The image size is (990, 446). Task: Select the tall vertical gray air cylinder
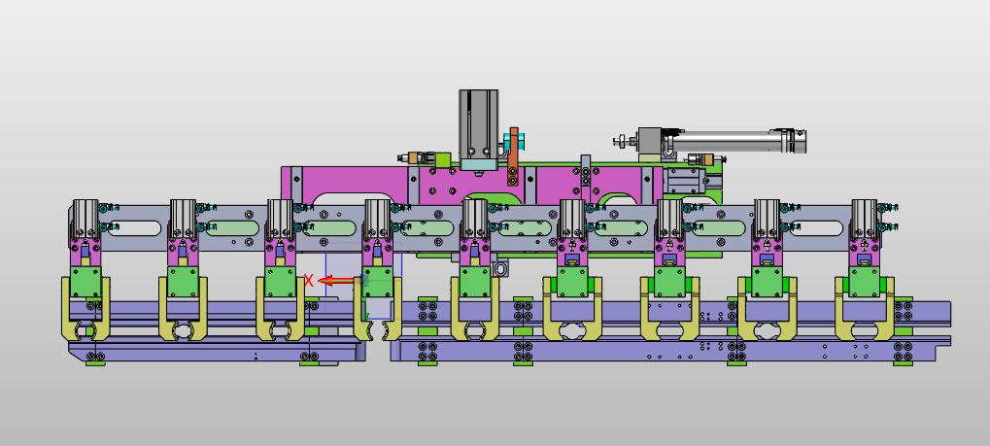point(478,123)
